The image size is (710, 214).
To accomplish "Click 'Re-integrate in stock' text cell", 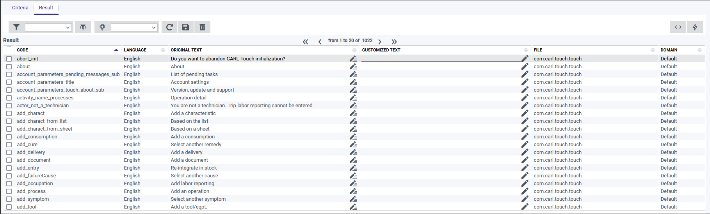I will (194, 168).
